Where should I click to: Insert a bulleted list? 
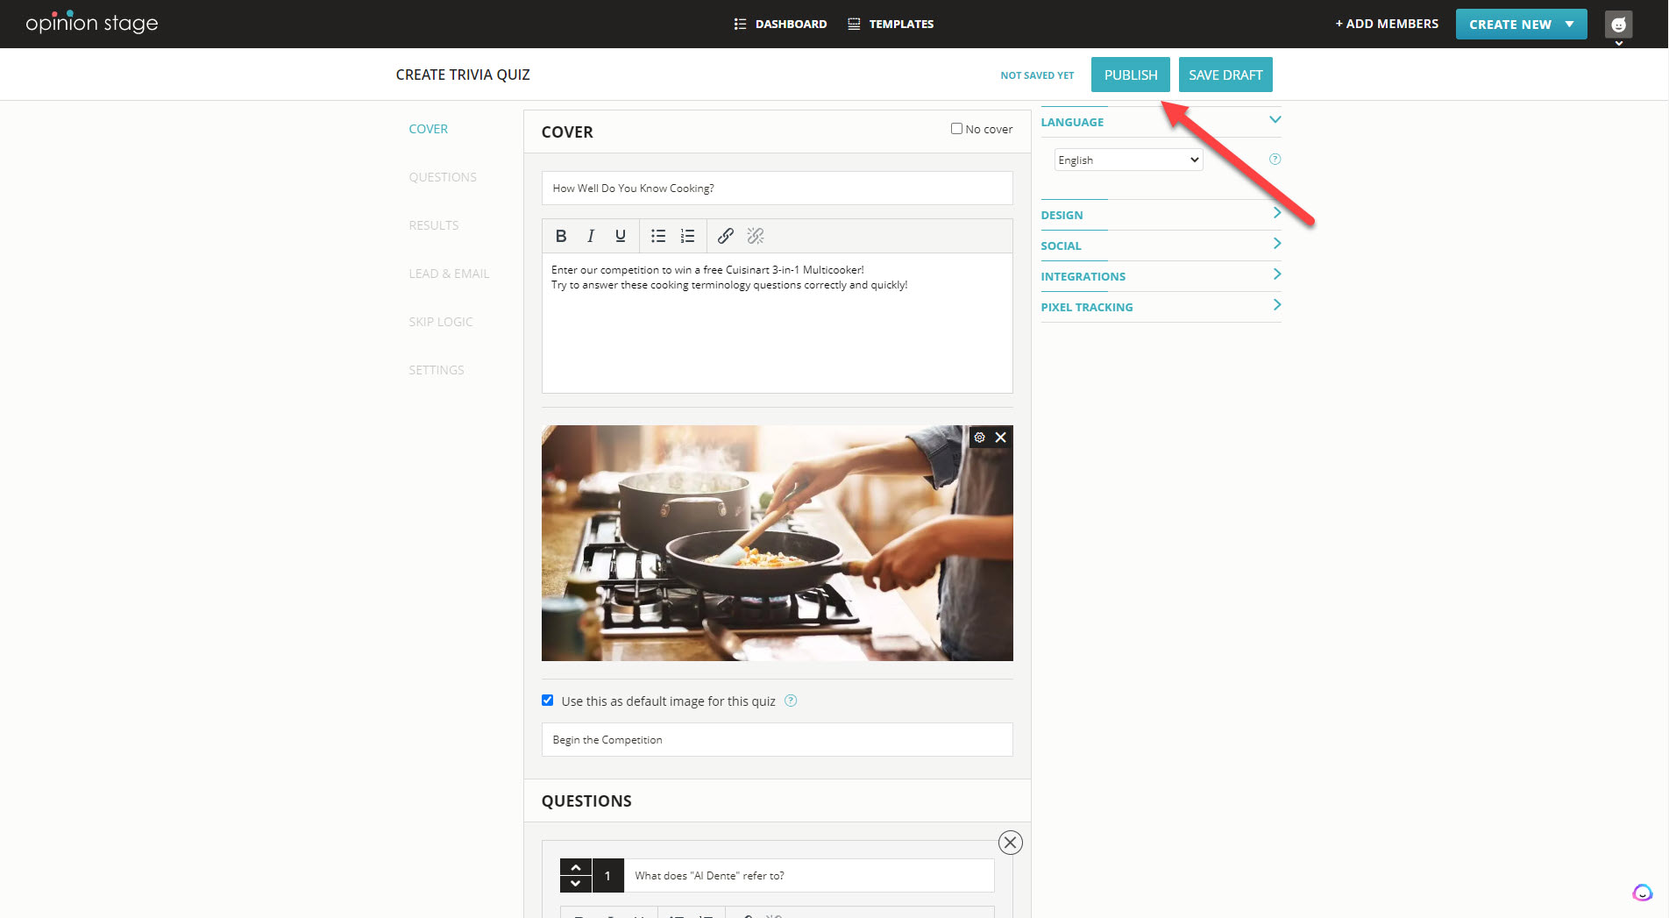658,236
